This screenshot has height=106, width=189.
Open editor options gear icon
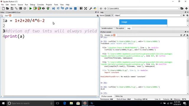pos(98,16)
